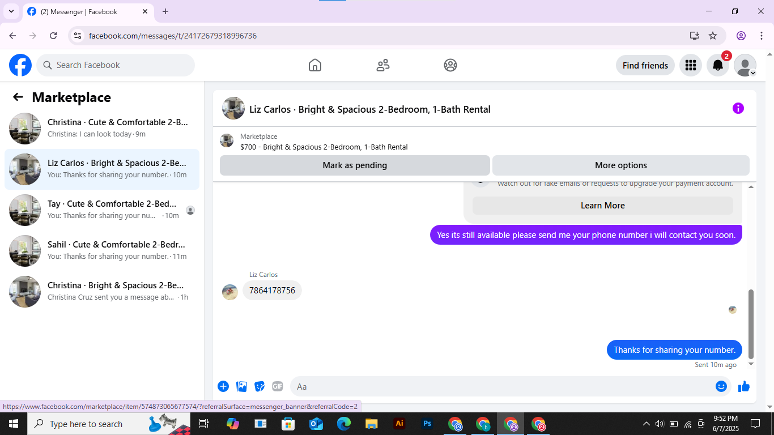Click the install app icon in address bar
The image size is (774, 435).
pos(695,36)
